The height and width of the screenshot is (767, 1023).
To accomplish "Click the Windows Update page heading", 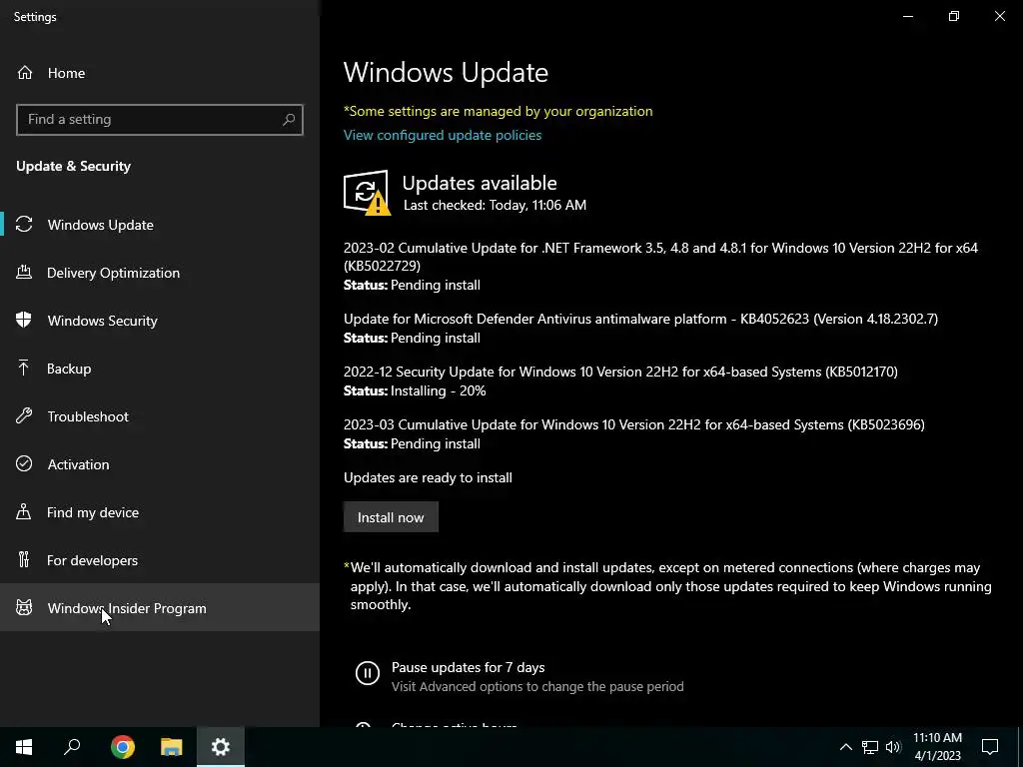I will point(446,72).
